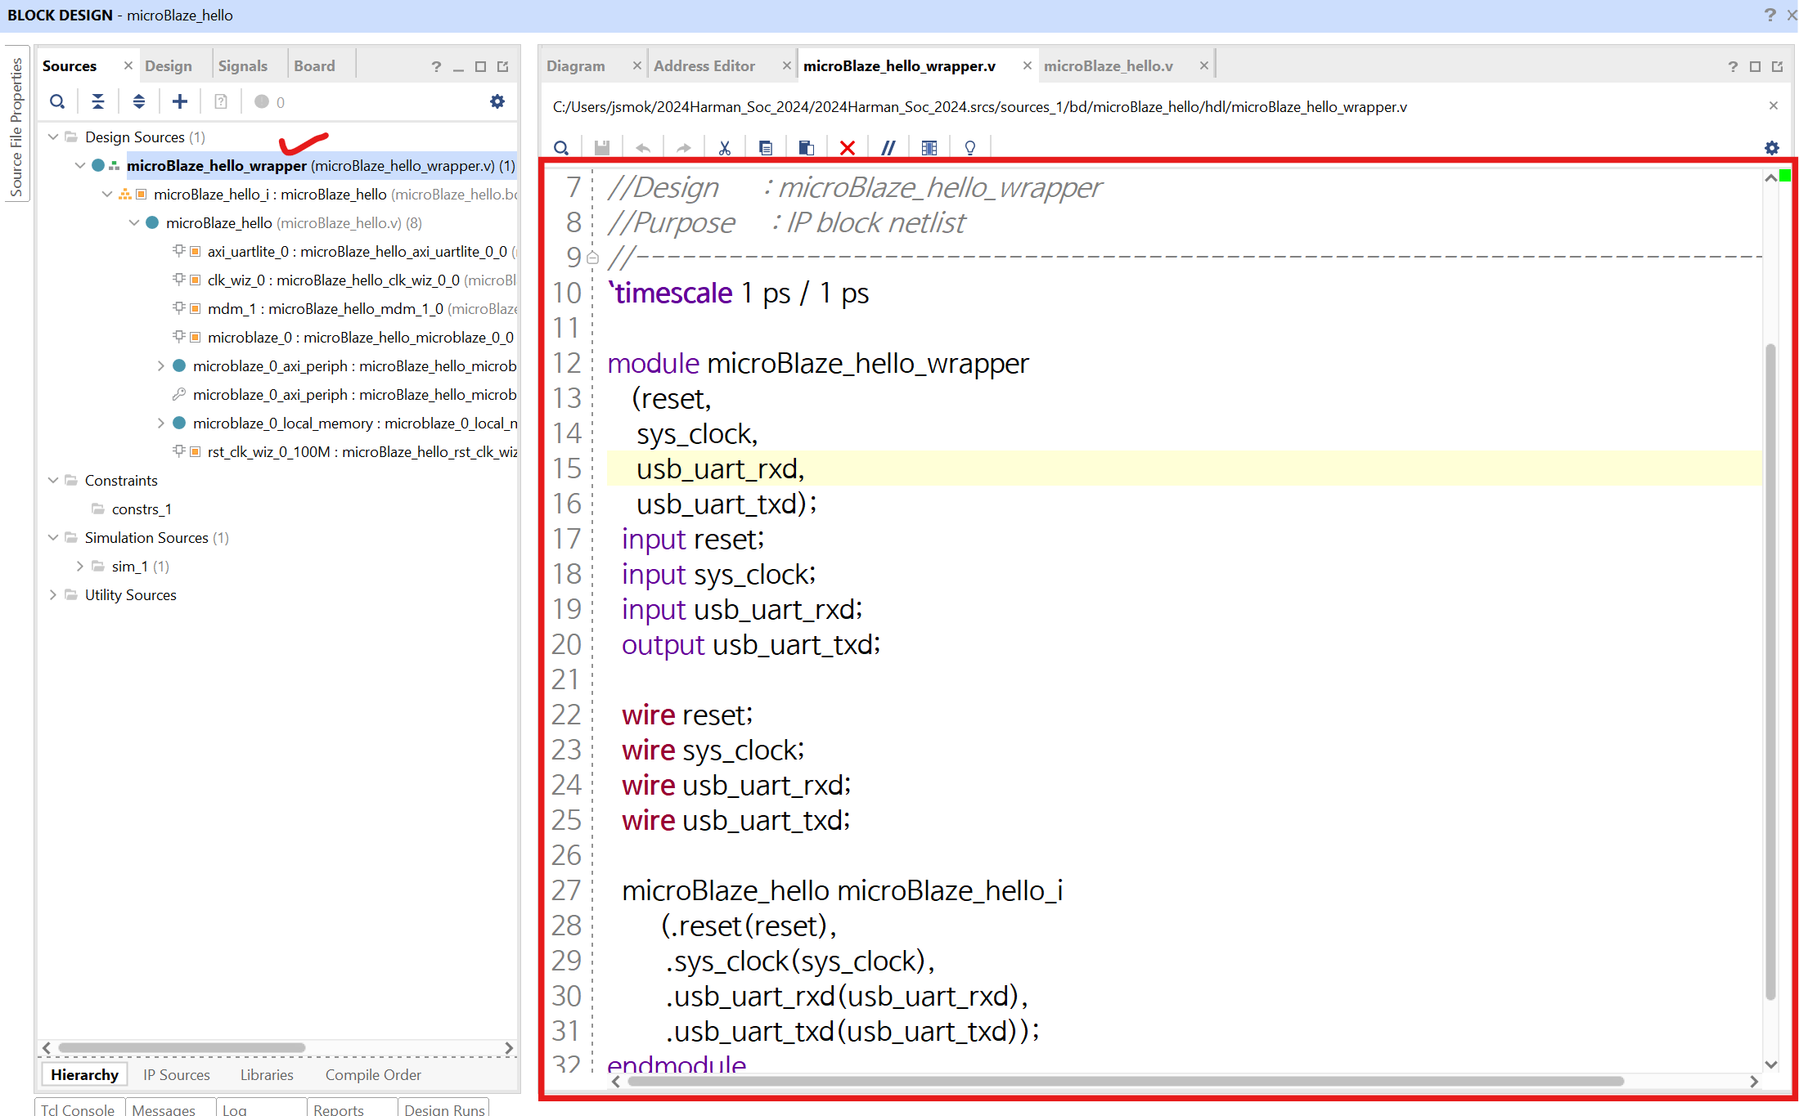The height and width of the screenshot is (1116, 1799).
Task: Paste icon in editor toolbar
Action: click(x=807, y=148)
